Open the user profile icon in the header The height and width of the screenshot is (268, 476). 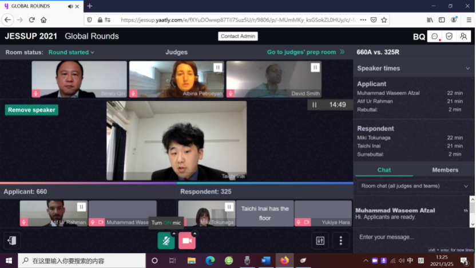click(463, 36)
